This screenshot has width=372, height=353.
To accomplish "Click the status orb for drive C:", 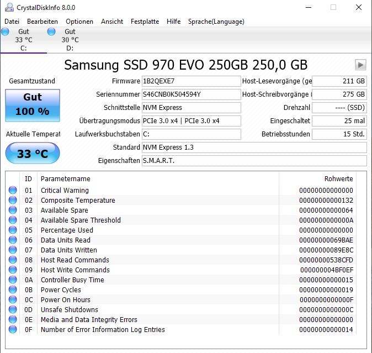I will pos(5,31).
